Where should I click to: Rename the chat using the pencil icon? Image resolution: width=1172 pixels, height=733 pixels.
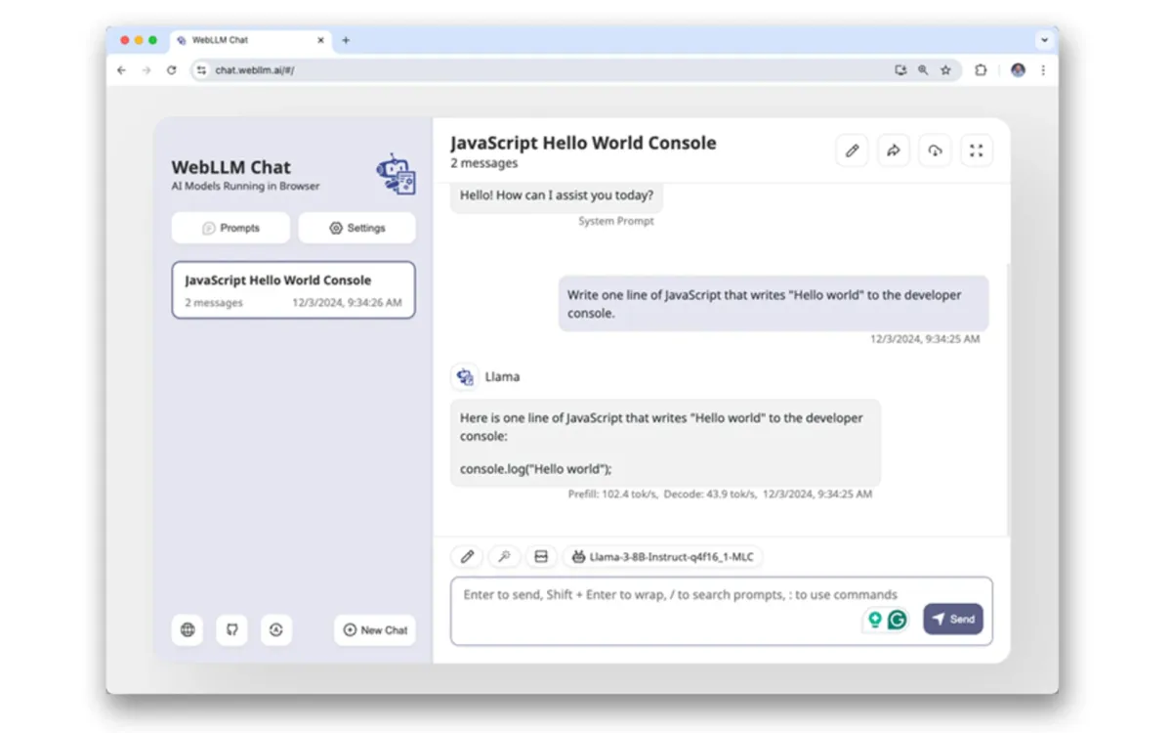(x=851, y=150)
